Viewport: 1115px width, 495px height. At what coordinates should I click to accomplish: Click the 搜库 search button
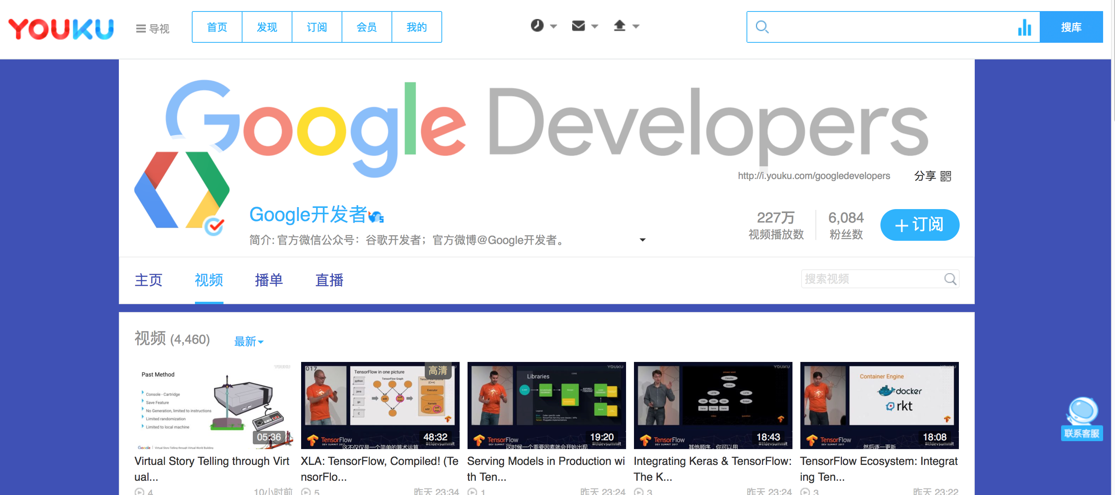point(1071,27)
